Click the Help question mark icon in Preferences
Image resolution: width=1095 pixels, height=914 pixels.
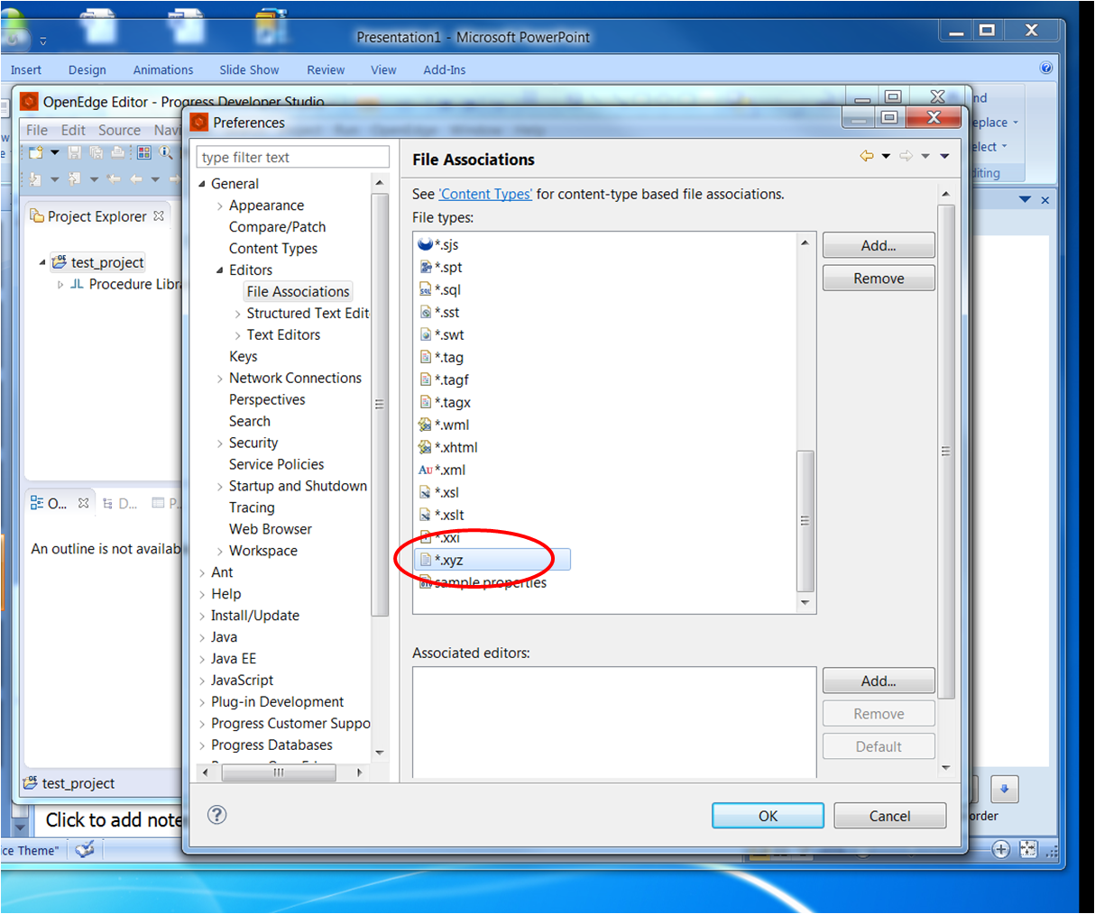click(217, 815)
